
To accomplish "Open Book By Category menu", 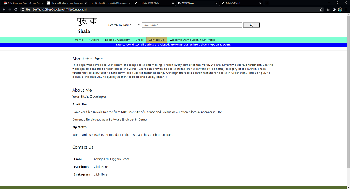I will point(117,40).
